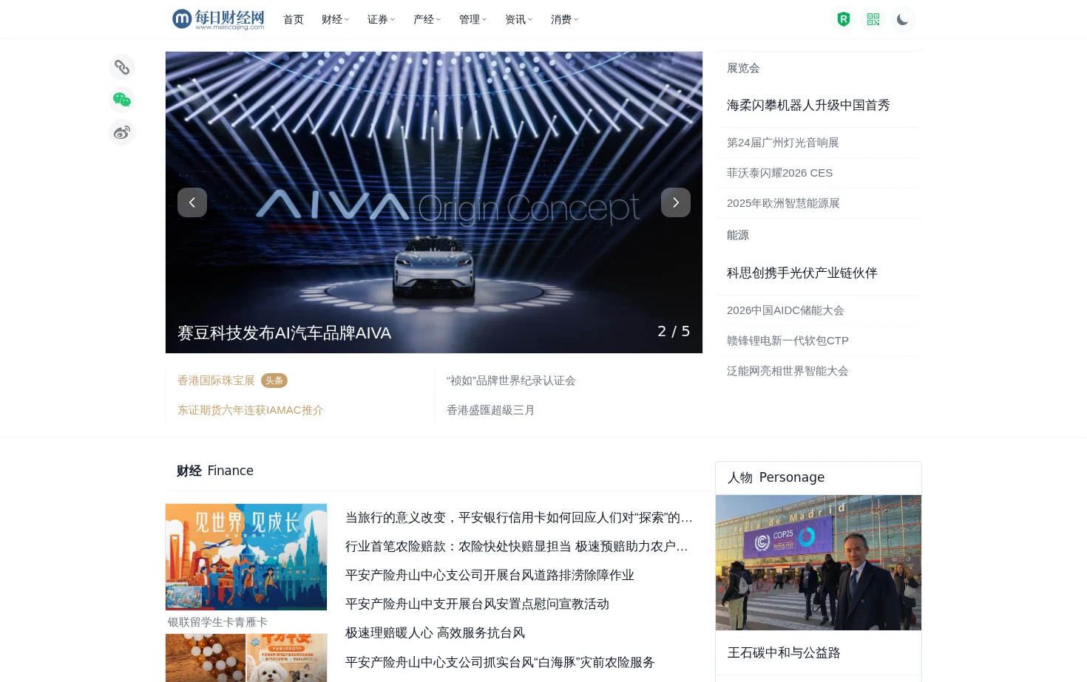This screenshot has height=682, width=1087.
Task: Open 2025年欧洲智慧能源展 article
Action: click(783, 203)
